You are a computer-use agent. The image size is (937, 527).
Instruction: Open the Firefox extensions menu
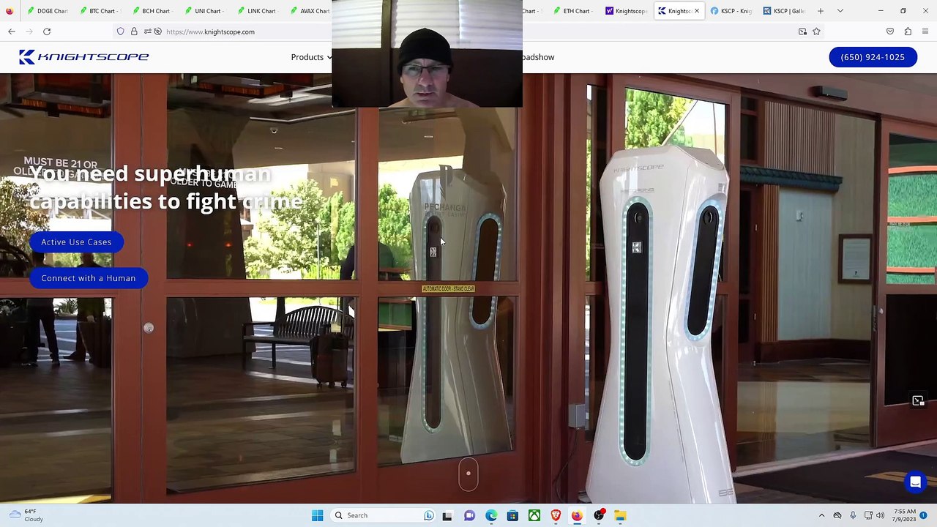tap(908, 31)
